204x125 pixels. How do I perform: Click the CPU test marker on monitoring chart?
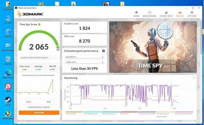click(x=173, y=103)
